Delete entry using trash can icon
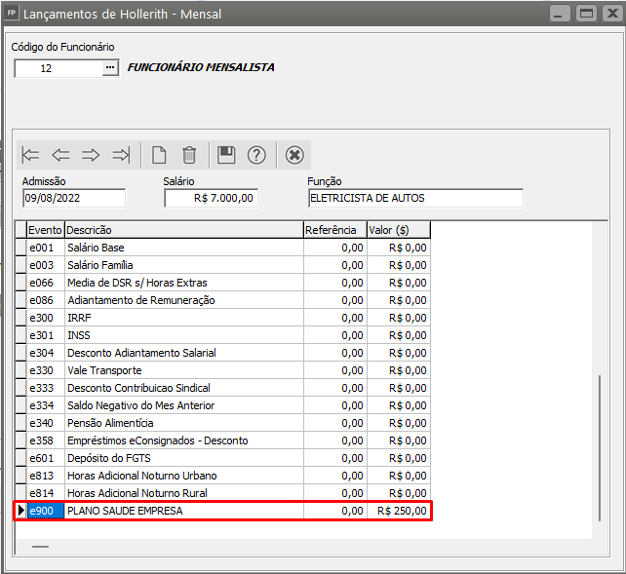626x574 pixels. click(189, 155)
